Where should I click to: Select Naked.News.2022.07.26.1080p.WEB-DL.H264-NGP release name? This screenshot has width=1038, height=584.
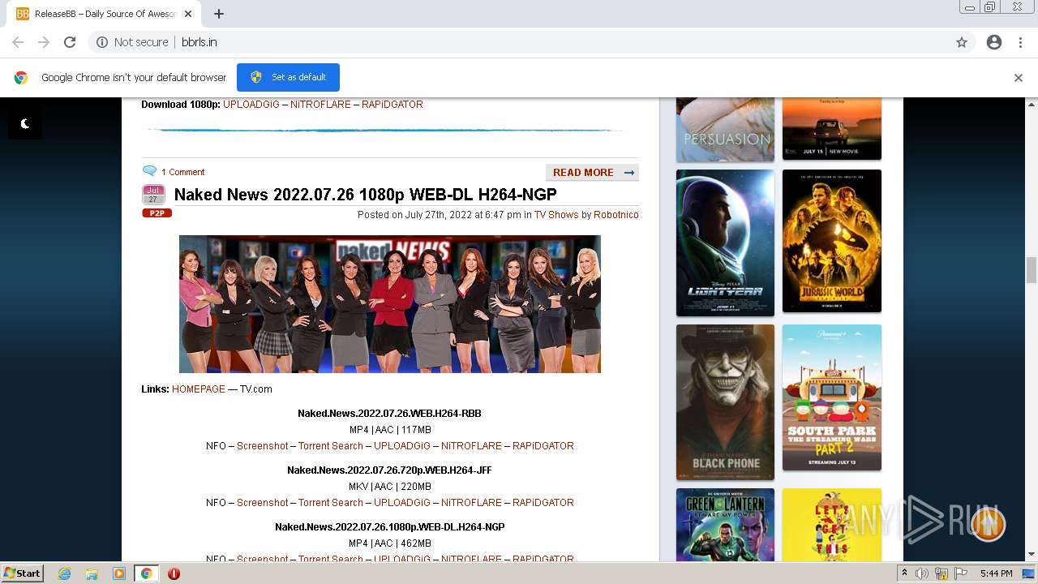click(x=389, y=527)
